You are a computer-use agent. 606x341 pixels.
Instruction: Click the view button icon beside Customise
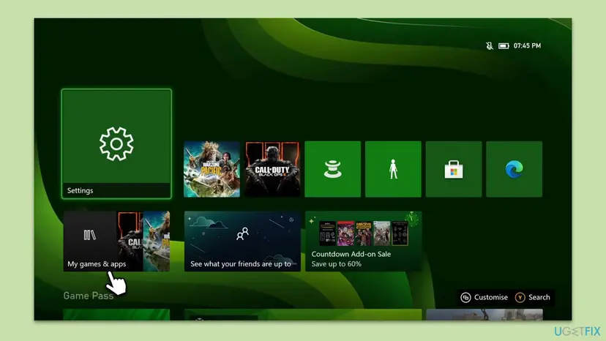(465, 297)
